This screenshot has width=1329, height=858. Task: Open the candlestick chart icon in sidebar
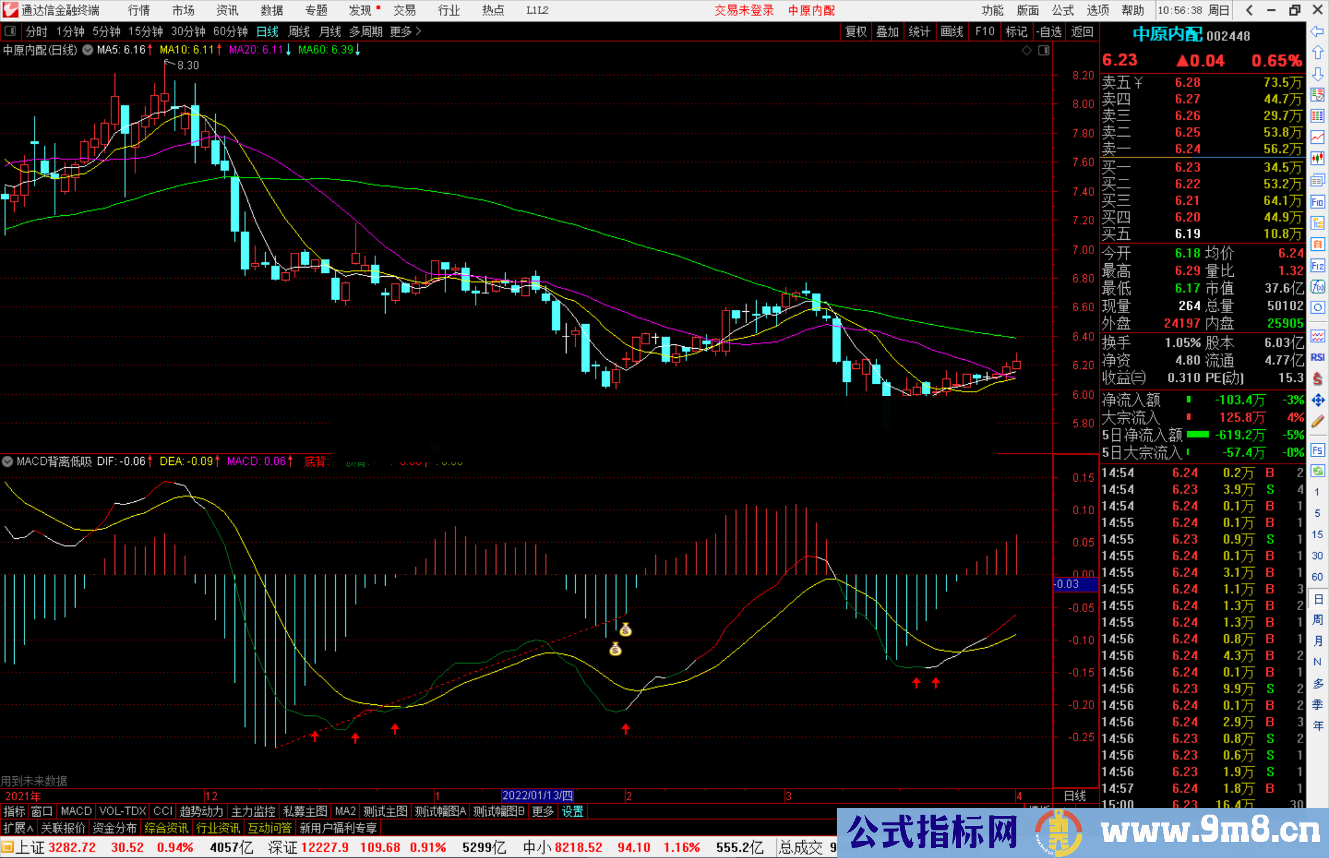click(1317, 159)
